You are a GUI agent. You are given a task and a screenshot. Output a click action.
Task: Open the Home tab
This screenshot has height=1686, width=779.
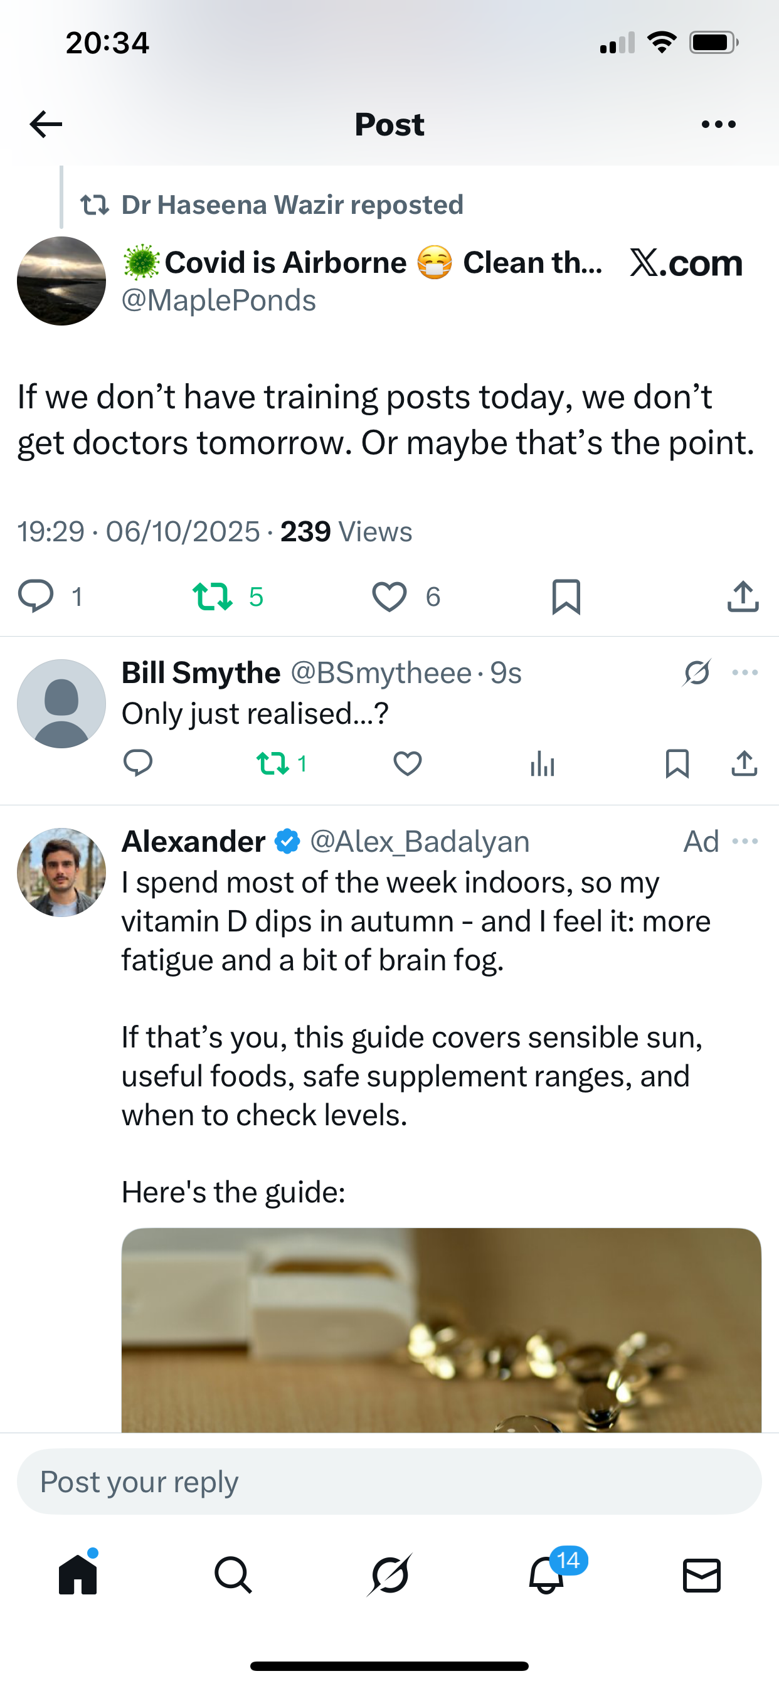click(78, 1574)
